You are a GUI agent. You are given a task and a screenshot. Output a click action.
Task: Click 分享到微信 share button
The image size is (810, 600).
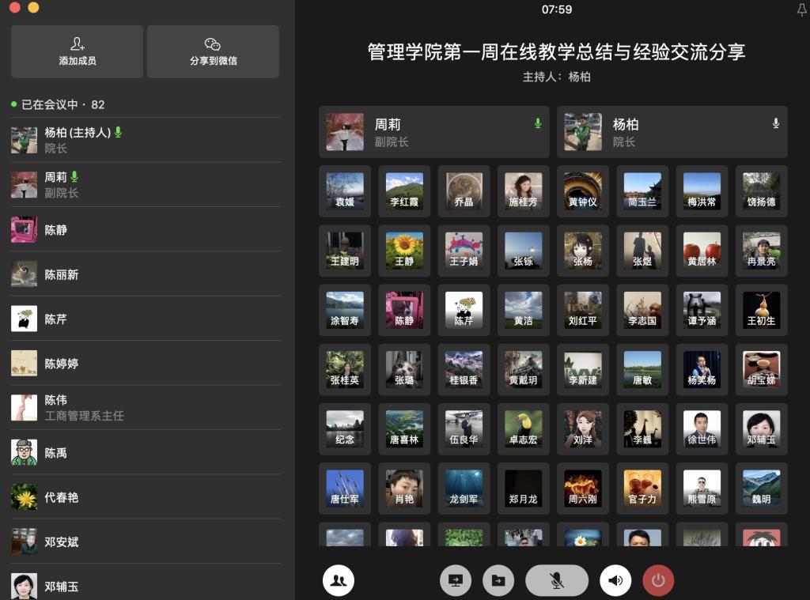213,51
